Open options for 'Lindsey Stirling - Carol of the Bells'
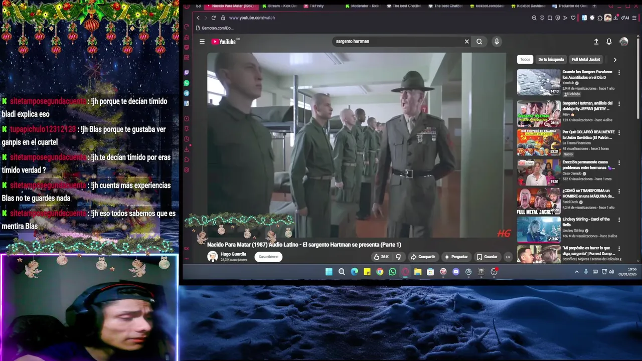 [619, 220]
